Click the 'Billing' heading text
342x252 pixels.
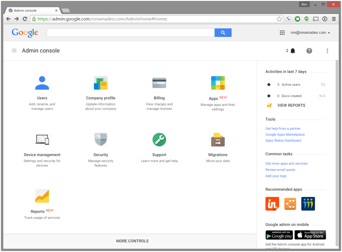pos(159,98)
